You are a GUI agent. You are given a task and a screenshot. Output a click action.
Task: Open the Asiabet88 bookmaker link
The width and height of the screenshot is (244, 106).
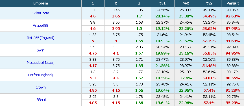(41, 25)
